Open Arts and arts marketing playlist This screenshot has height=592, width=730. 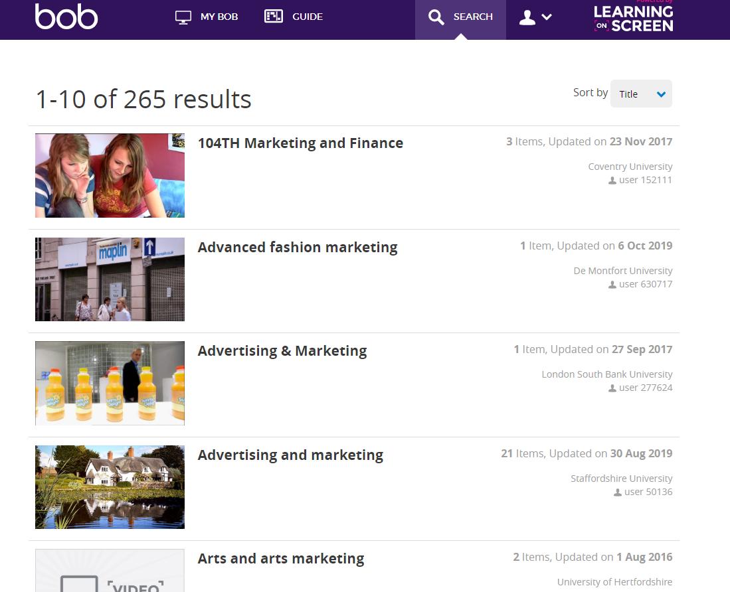[x=281, y=559]
